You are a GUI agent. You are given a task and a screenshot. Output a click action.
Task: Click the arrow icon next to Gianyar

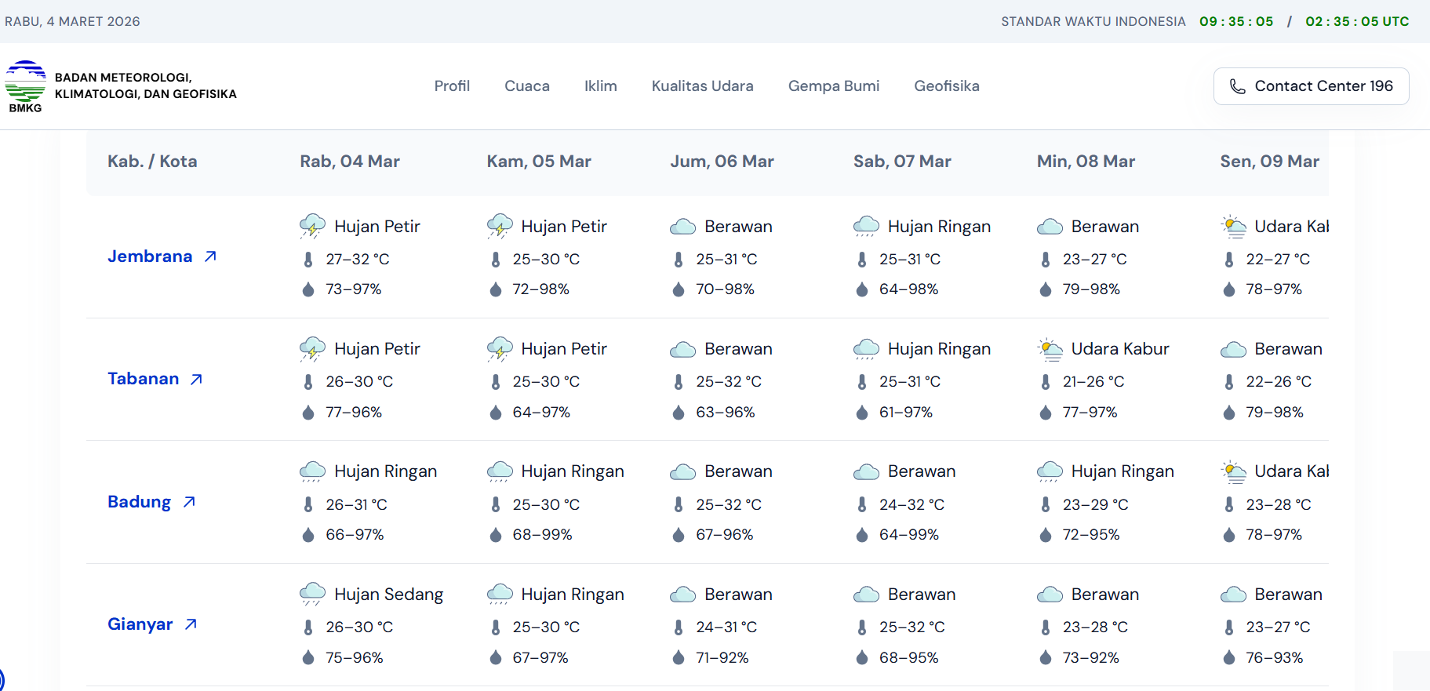click(191, 624)
